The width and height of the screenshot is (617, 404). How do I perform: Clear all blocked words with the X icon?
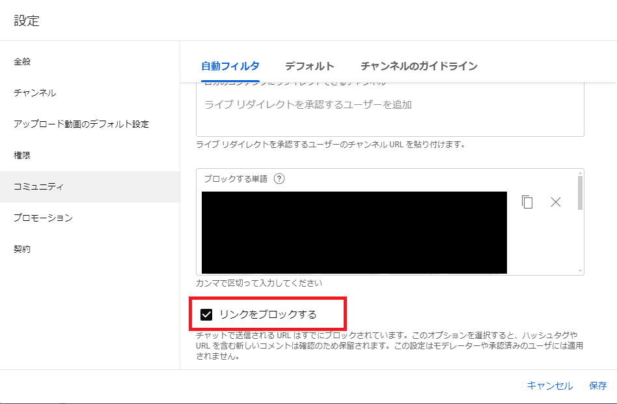coord(555,202)
